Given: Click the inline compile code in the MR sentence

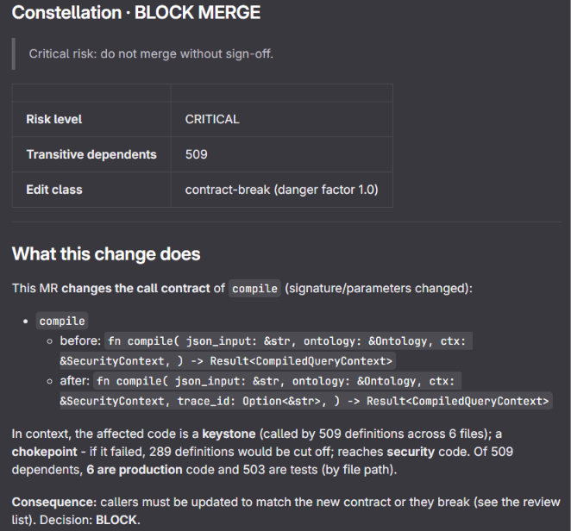Looking at the screenshot, I should click(254, 289).
